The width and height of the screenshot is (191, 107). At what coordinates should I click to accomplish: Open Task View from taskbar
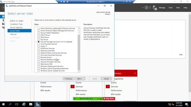(x=17, y=104)
